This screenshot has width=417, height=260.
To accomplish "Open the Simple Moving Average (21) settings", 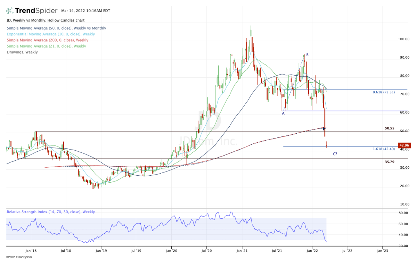I will tap(46, 46).
